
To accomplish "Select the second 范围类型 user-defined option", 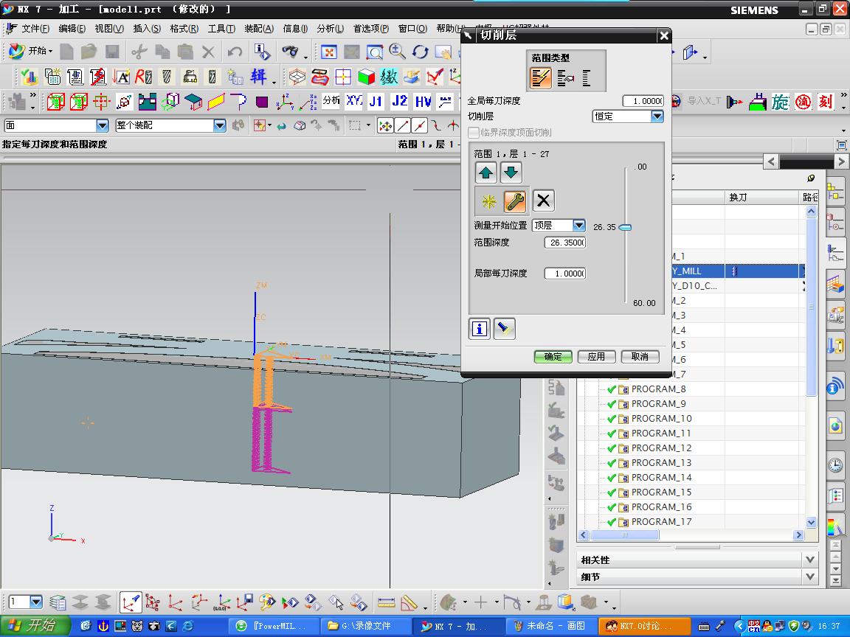I will 565,77.
